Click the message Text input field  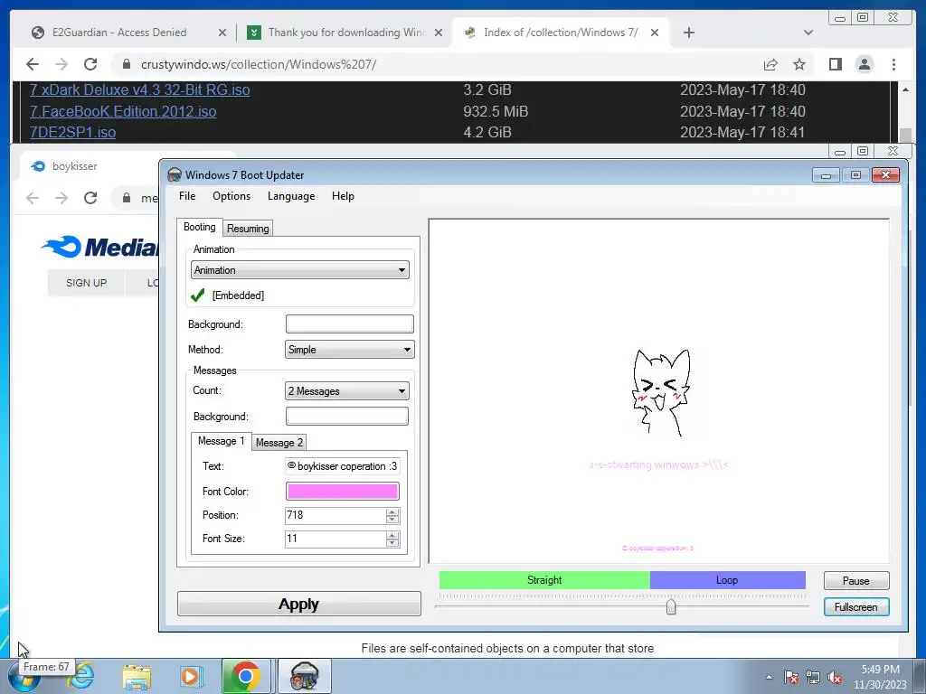coord(342,466)
